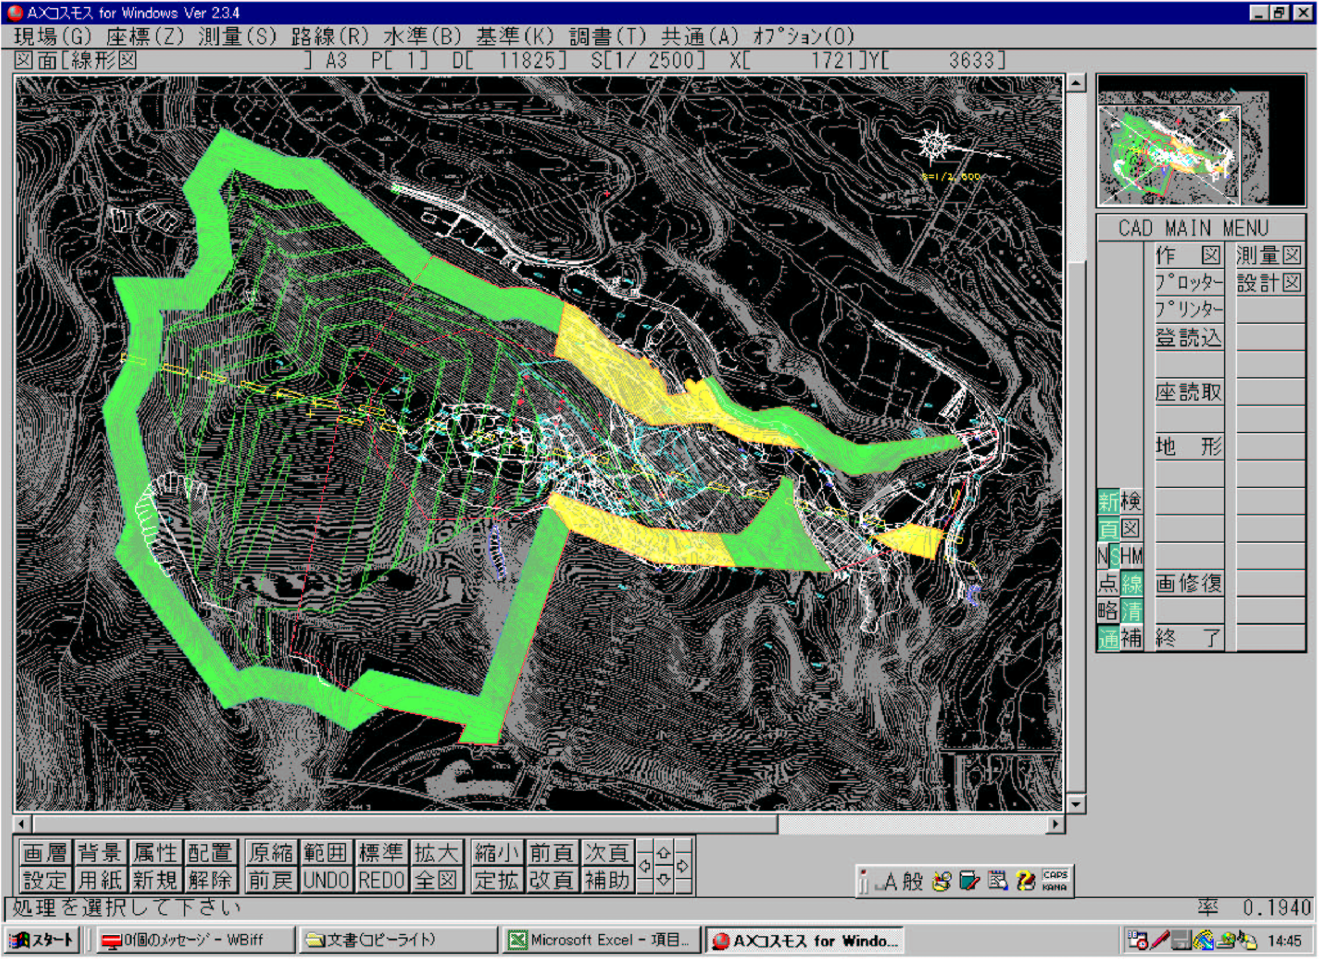
Task: Click 地形 terrain in CAD menu
Action: [1189, 447]
